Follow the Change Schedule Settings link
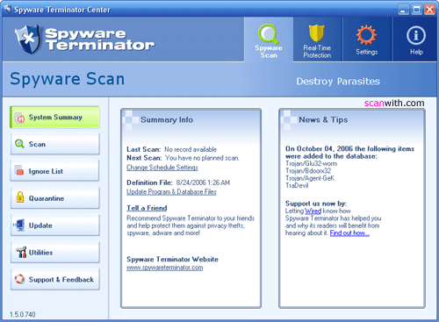This screenshot has height=322, width=439. [x=162, y=168]
